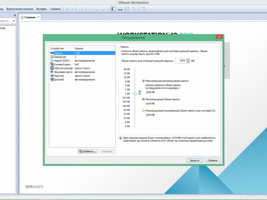Select the USB-контроллер device row
This screenshot has height=200, width=267.
[x=82, y=68]
